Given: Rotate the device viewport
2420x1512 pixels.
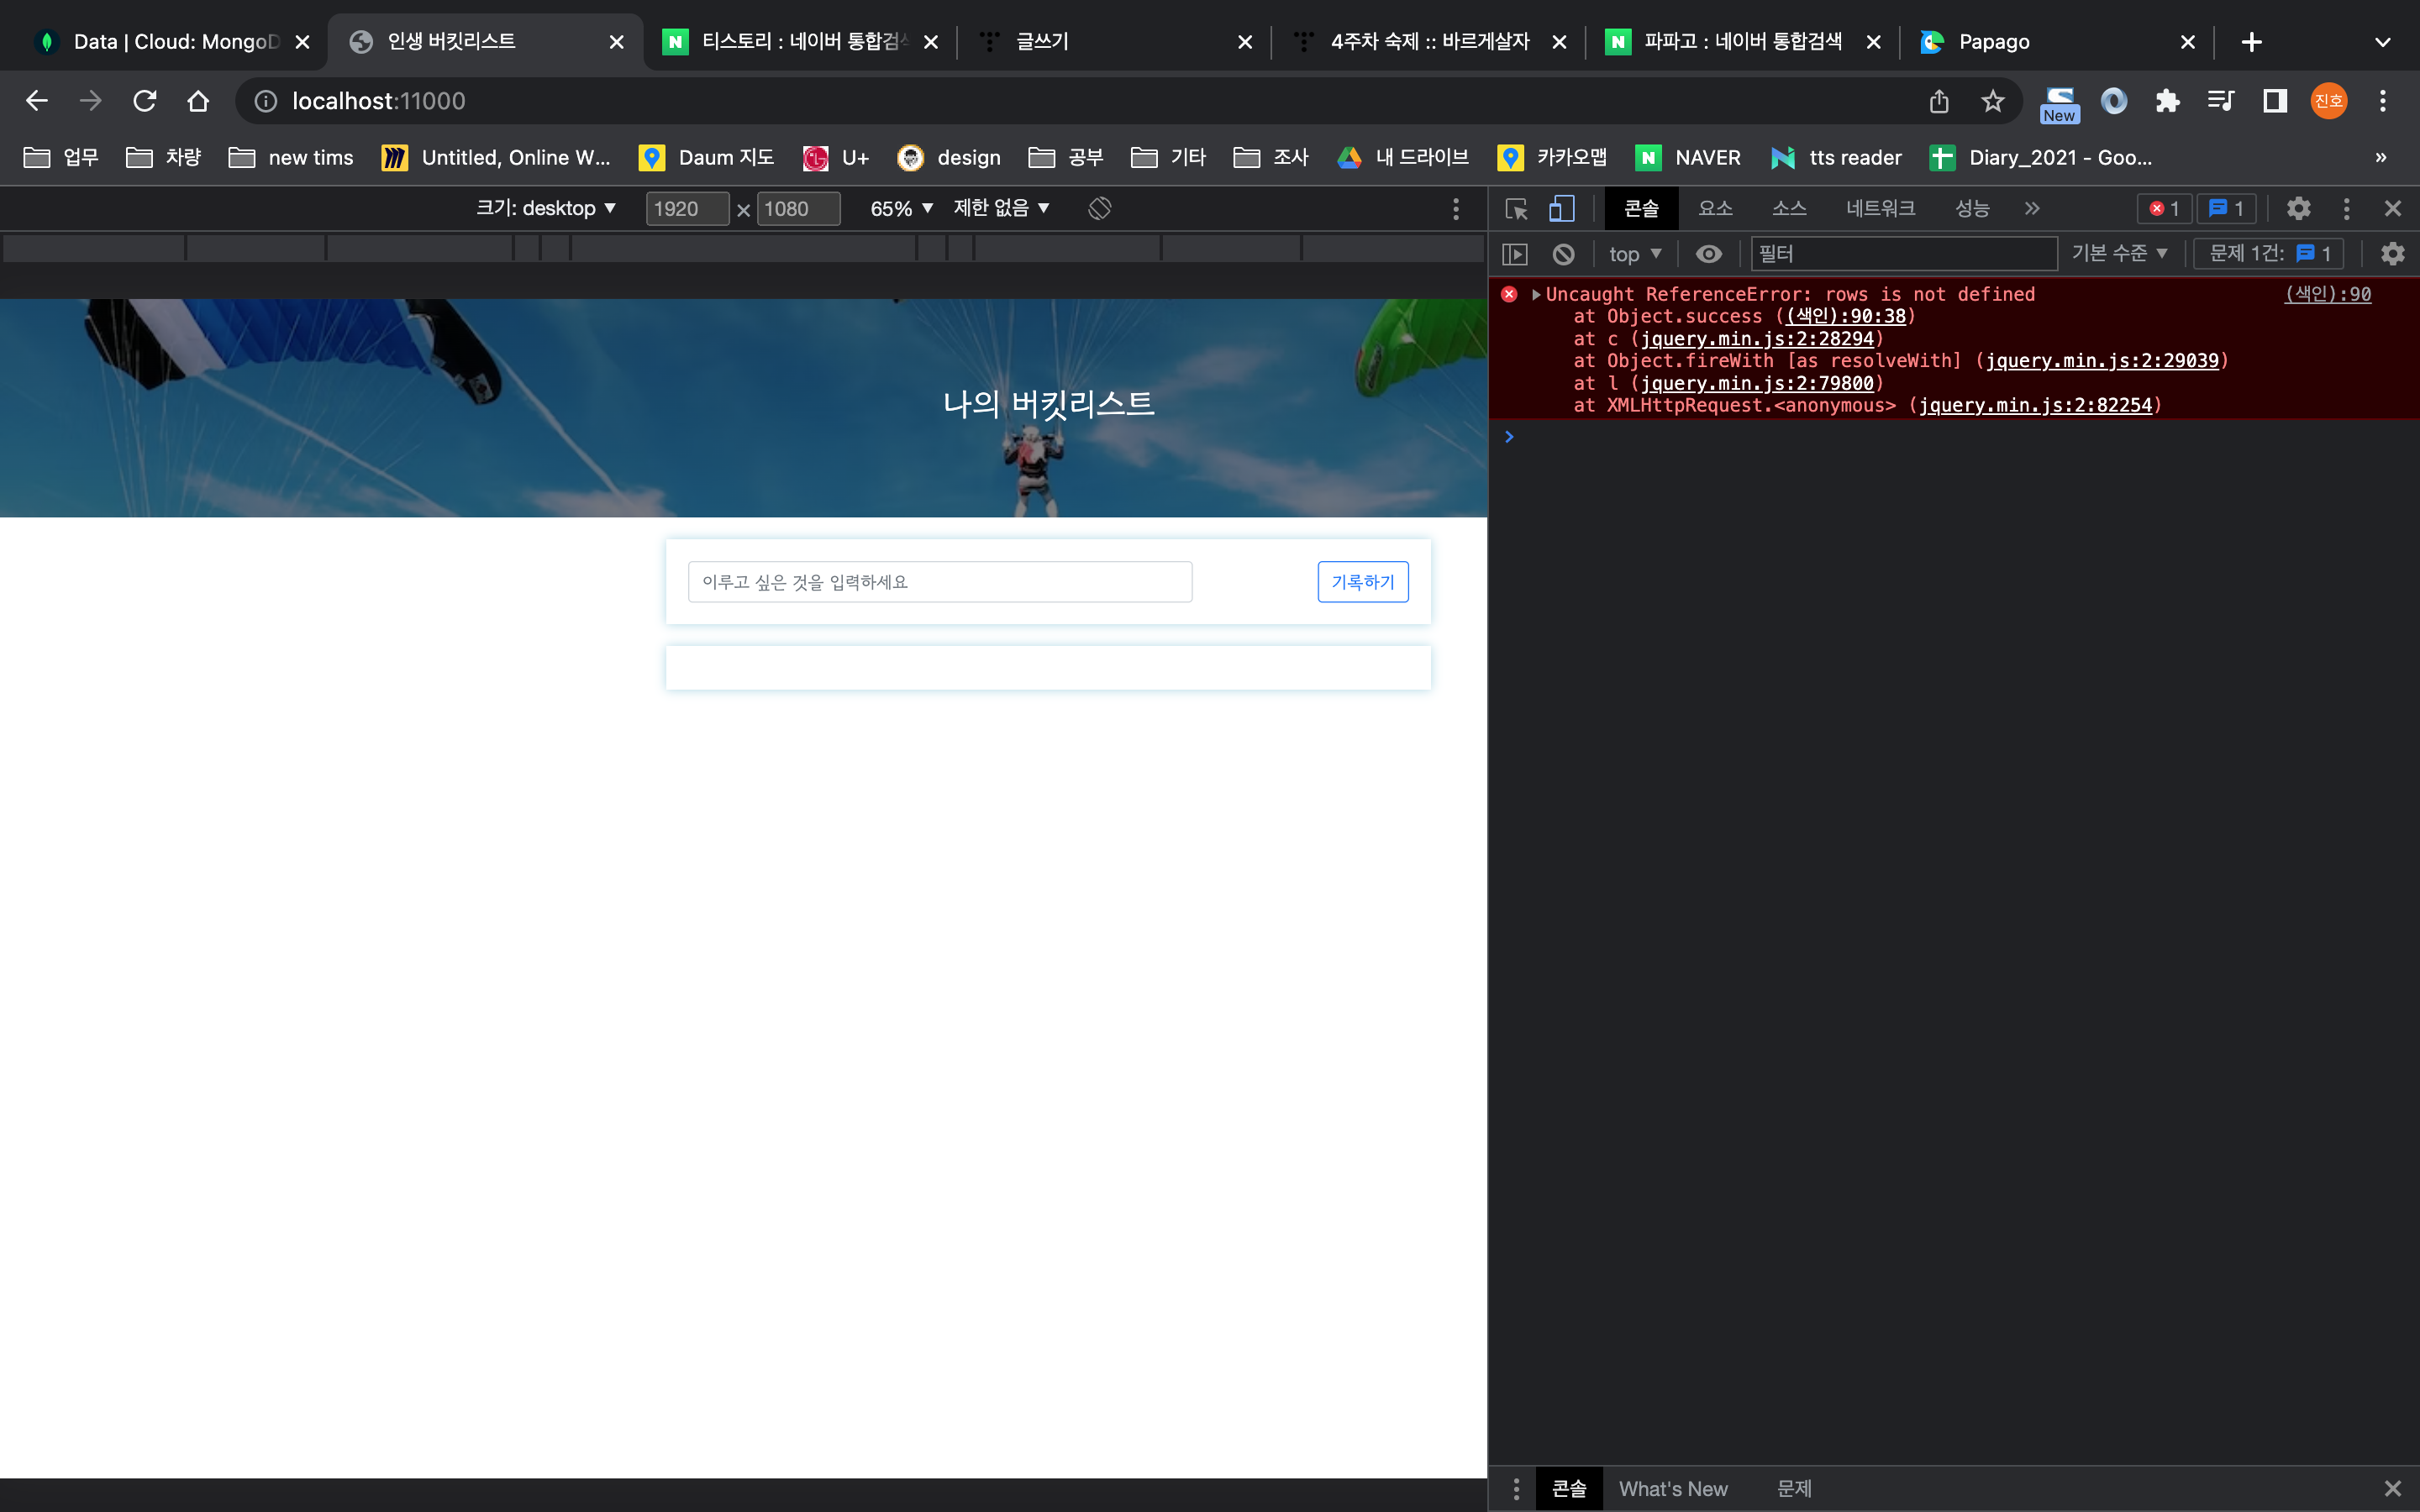Looking at the screenshot, I should click(1100, 208).
